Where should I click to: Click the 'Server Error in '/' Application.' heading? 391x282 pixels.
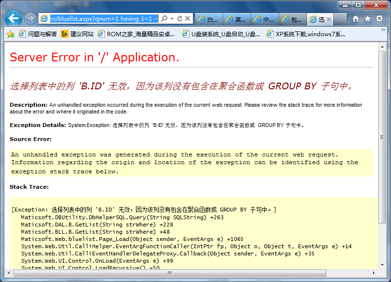pyautogui.click(x=94, y=57)
